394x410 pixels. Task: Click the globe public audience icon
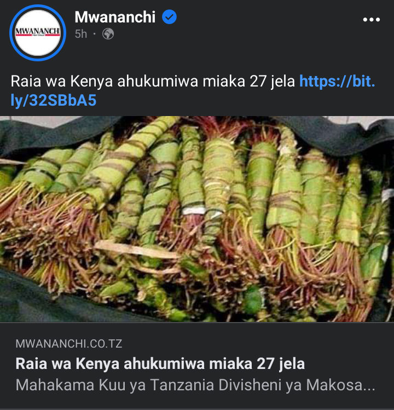108,34
